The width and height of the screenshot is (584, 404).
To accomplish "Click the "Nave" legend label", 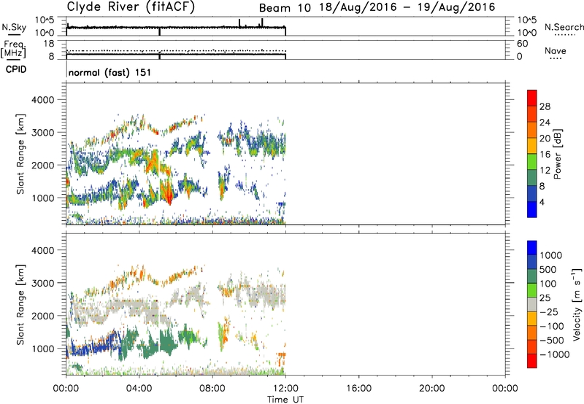I will (555, 50).
